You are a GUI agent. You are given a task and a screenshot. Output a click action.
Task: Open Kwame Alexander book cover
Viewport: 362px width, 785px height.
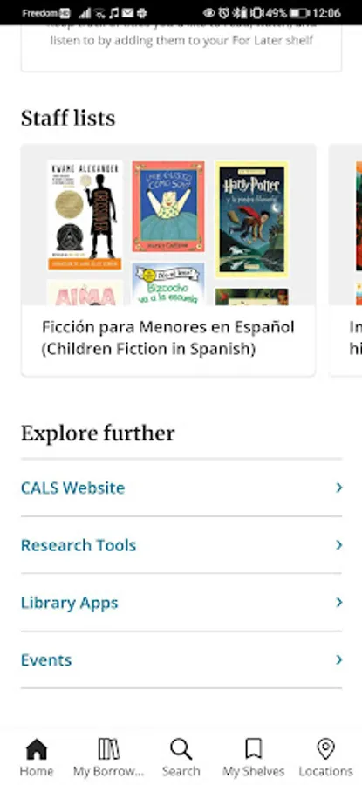pyautogui.click(x=85, y=215)
